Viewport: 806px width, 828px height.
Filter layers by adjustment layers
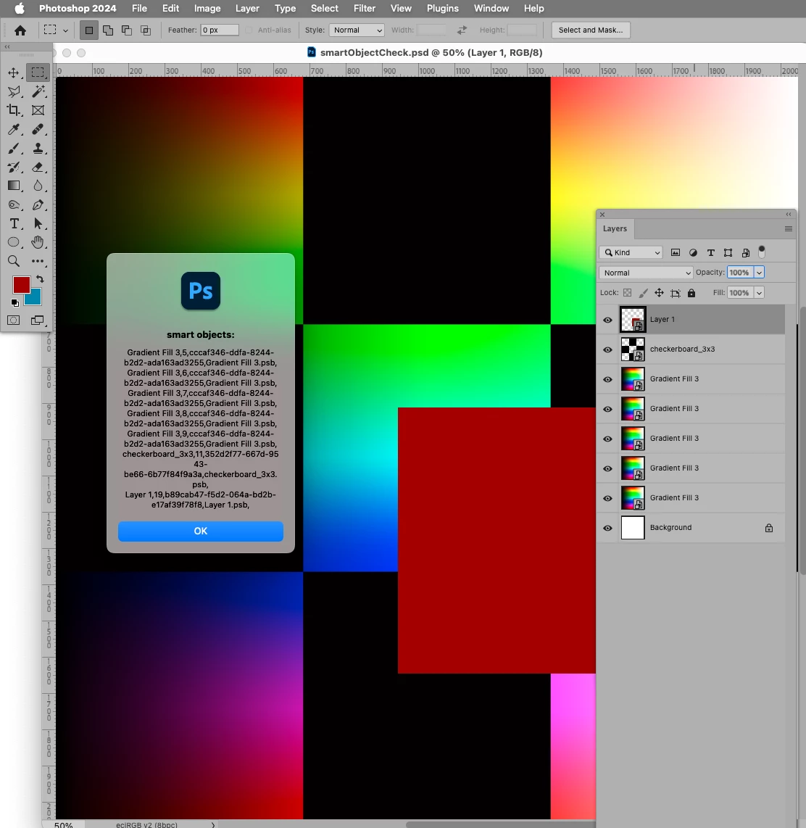[693, 252]
